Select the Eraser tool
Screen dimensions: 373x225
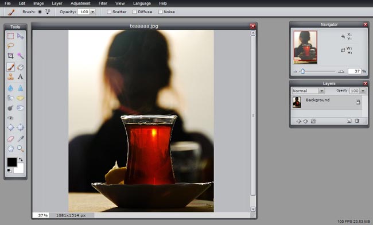(10, 139)
